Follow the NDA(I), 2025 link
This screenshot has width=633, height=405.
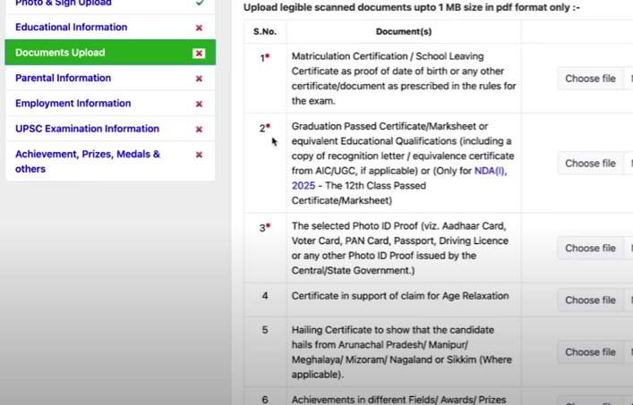click(489, 171)
